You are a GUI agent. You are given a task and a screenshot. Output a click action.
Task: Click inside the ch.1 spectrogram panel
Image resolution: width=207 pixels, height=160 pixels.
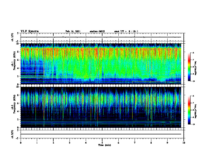tap(101, 64)
